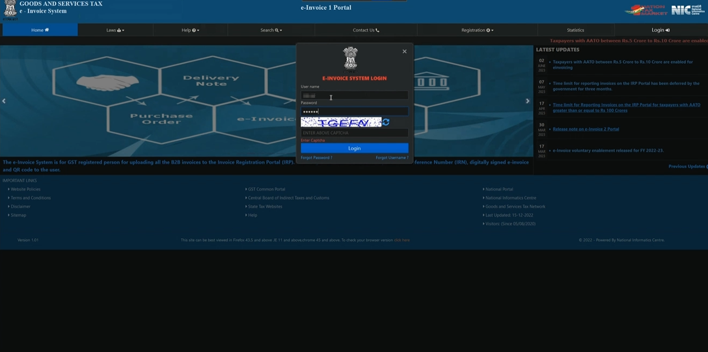Screen dimensions: 708x352
Task: Refresh the captcha image
Action: [x=386, y=122]
